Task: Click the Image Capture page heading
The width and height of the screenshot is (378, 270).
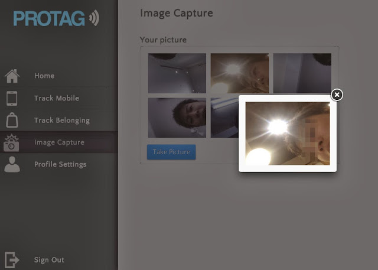Action: click(177, 13)
